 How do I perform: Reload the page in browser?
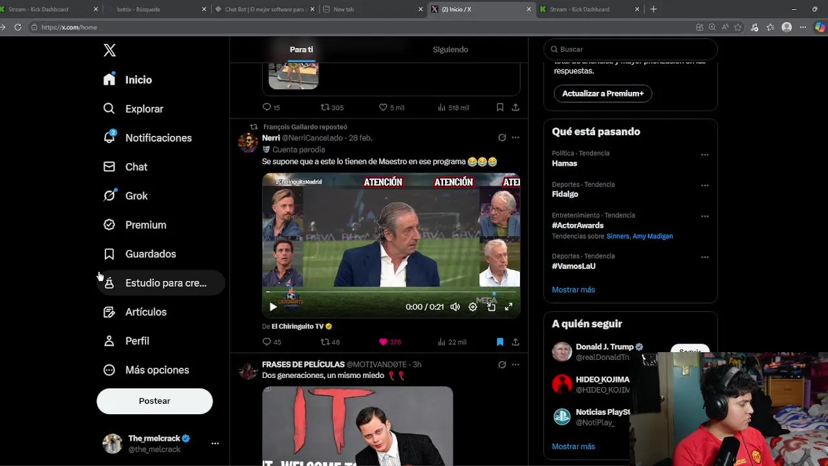[x=18, y=27]
